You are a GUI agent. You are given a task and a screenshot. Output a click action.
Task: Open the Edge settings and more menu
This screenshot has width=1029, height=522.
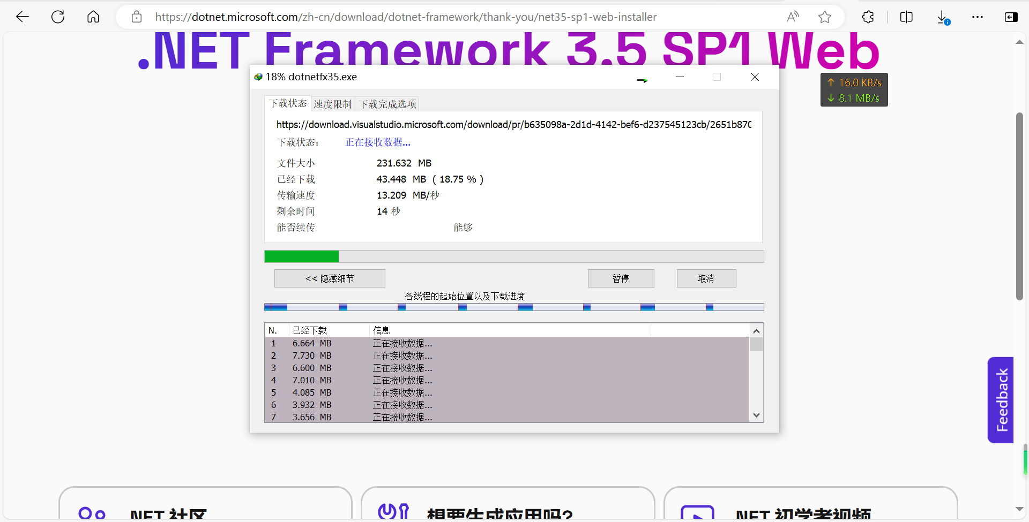[x=978, y=17]
